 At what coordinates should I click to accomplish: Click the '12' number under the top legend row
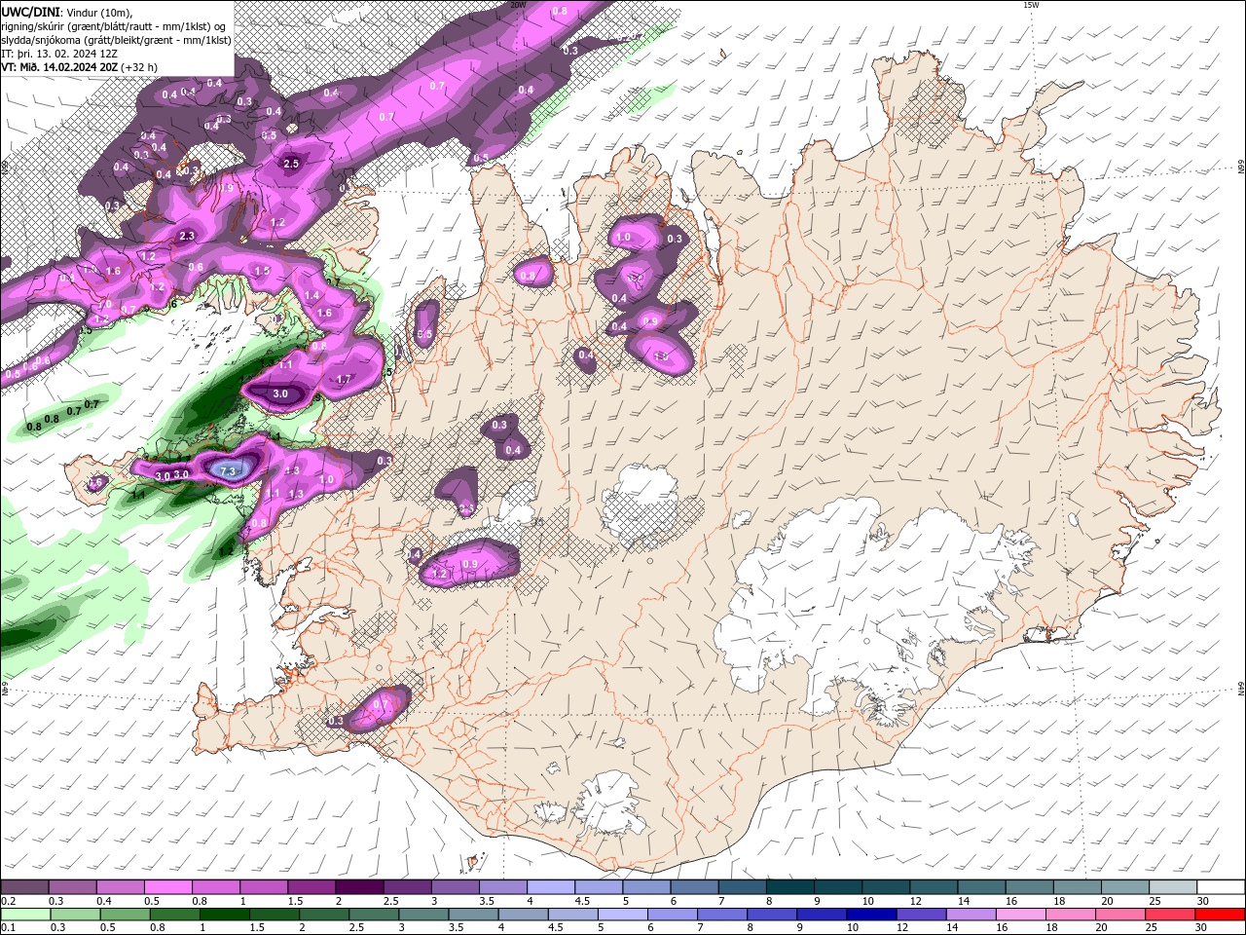point(915,901)
